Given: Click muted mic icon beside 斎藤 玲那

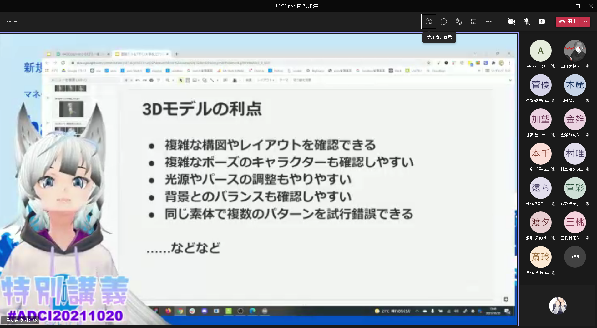Looking at the screenshot, I should click(x=553, y=273).
